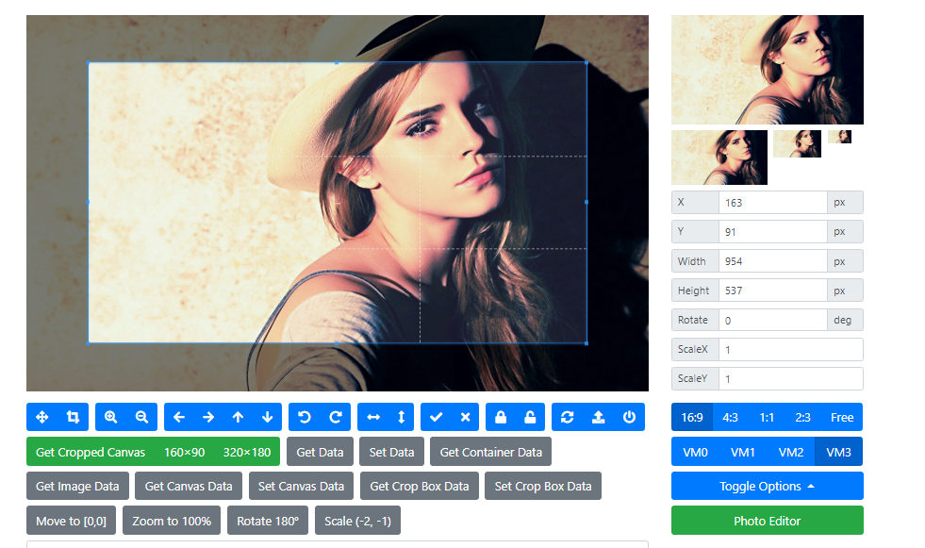Click the crop box's right-middle handle
Image resolution: width=925 pixels, height=548 pixels.
(586, 202)
